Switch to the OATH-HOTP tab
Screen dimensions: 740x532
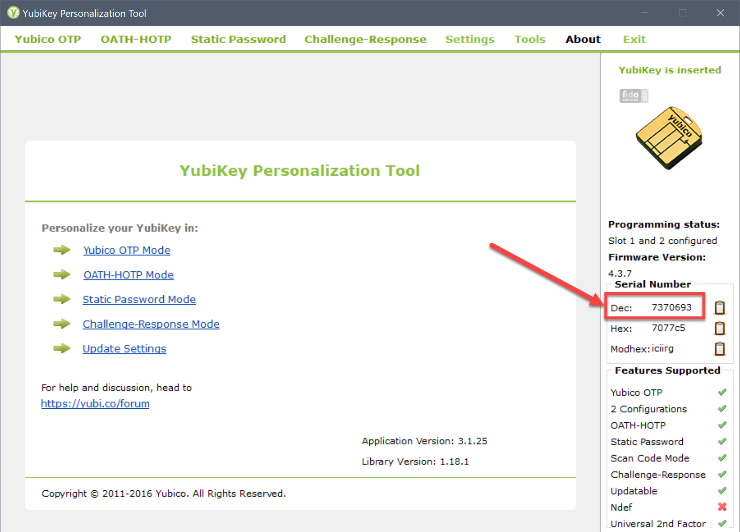point(136,39)
